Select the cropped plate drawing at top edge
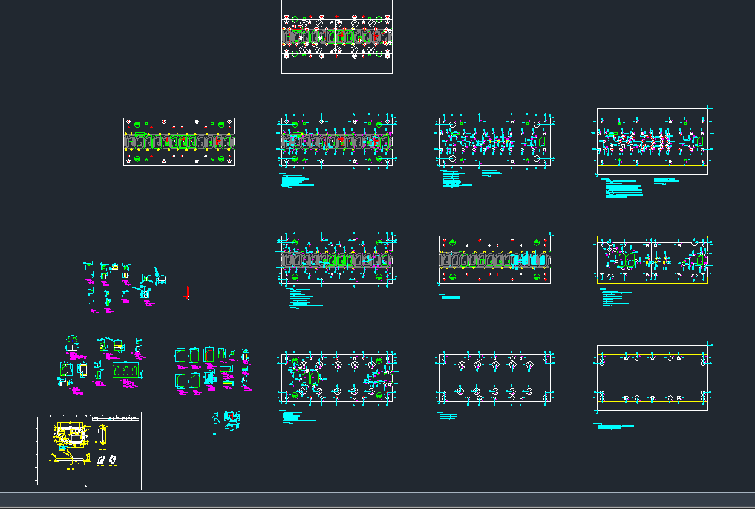755x509 pixels. point(336,36)
